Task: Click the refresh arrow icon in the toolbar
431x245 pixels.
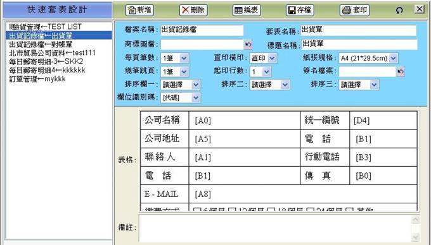Action: (399, 10)
